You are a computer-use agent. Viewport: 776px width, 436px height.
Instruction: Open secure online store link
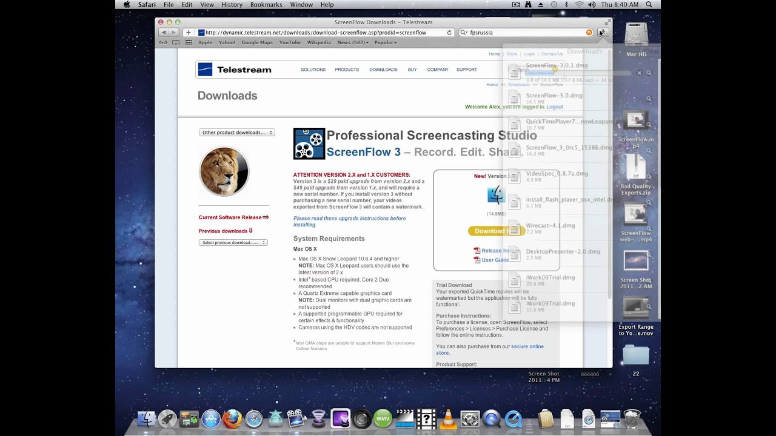coord(490,349)
